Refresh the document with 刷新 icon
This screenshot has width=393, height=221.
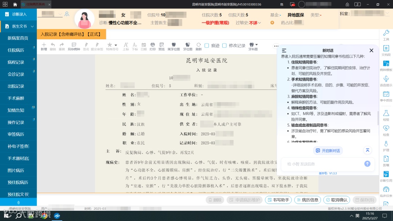tap(199, 45)
